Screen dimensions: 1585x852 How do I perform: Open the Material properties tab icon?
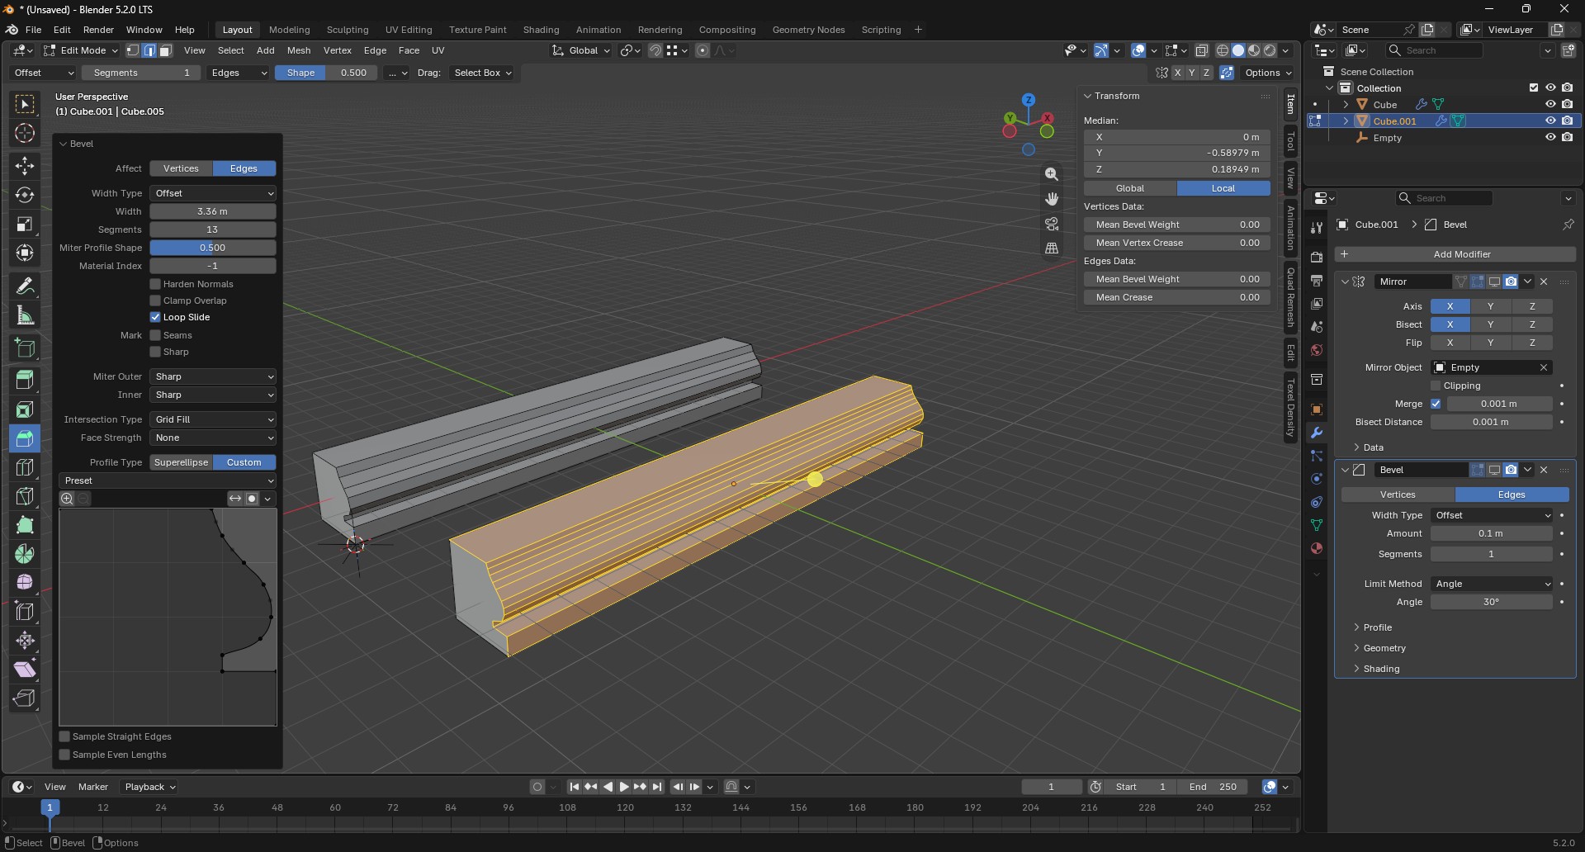pyautogui.click(x=1317, y=548)
